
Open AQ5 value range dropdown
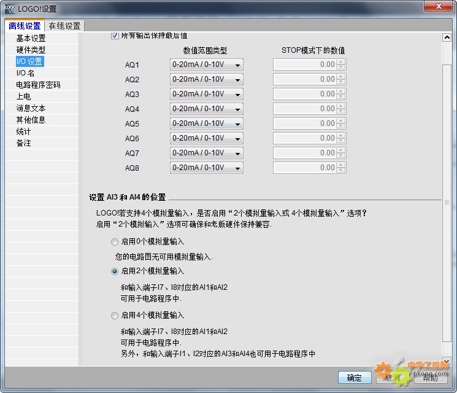206,123
